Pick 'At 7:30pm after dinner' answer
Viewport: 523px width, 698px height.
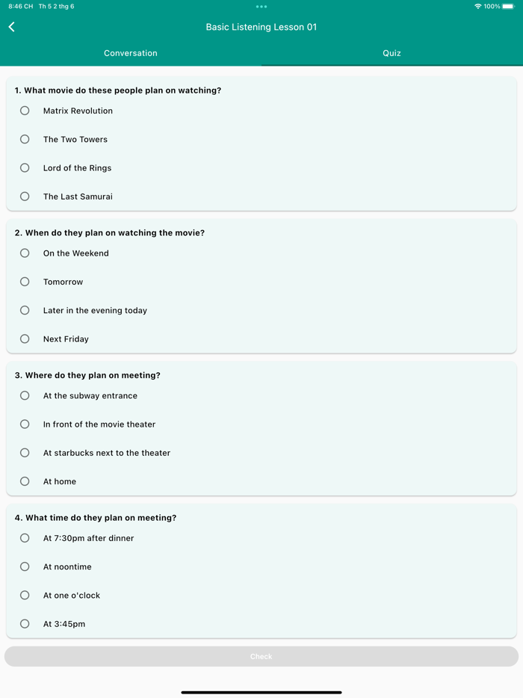click(24, 537)
